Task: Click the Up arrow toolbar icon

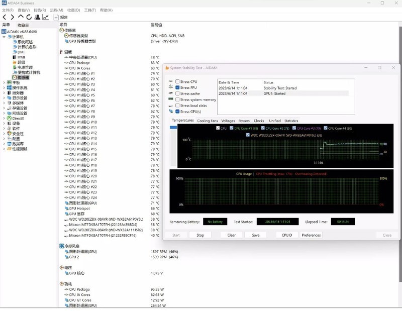Action: [x=21, y=17]
